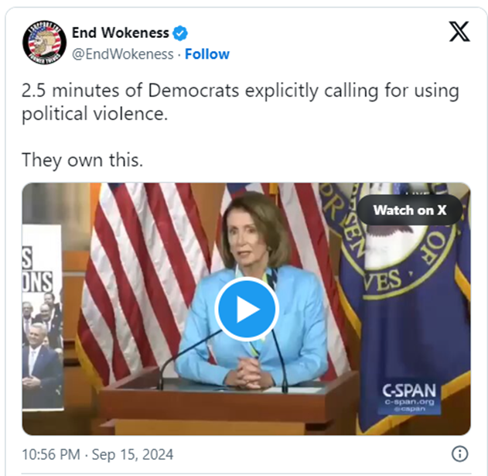Click the blue verified badge
Viewport: 488px width, 476px height.
[180, 33]
